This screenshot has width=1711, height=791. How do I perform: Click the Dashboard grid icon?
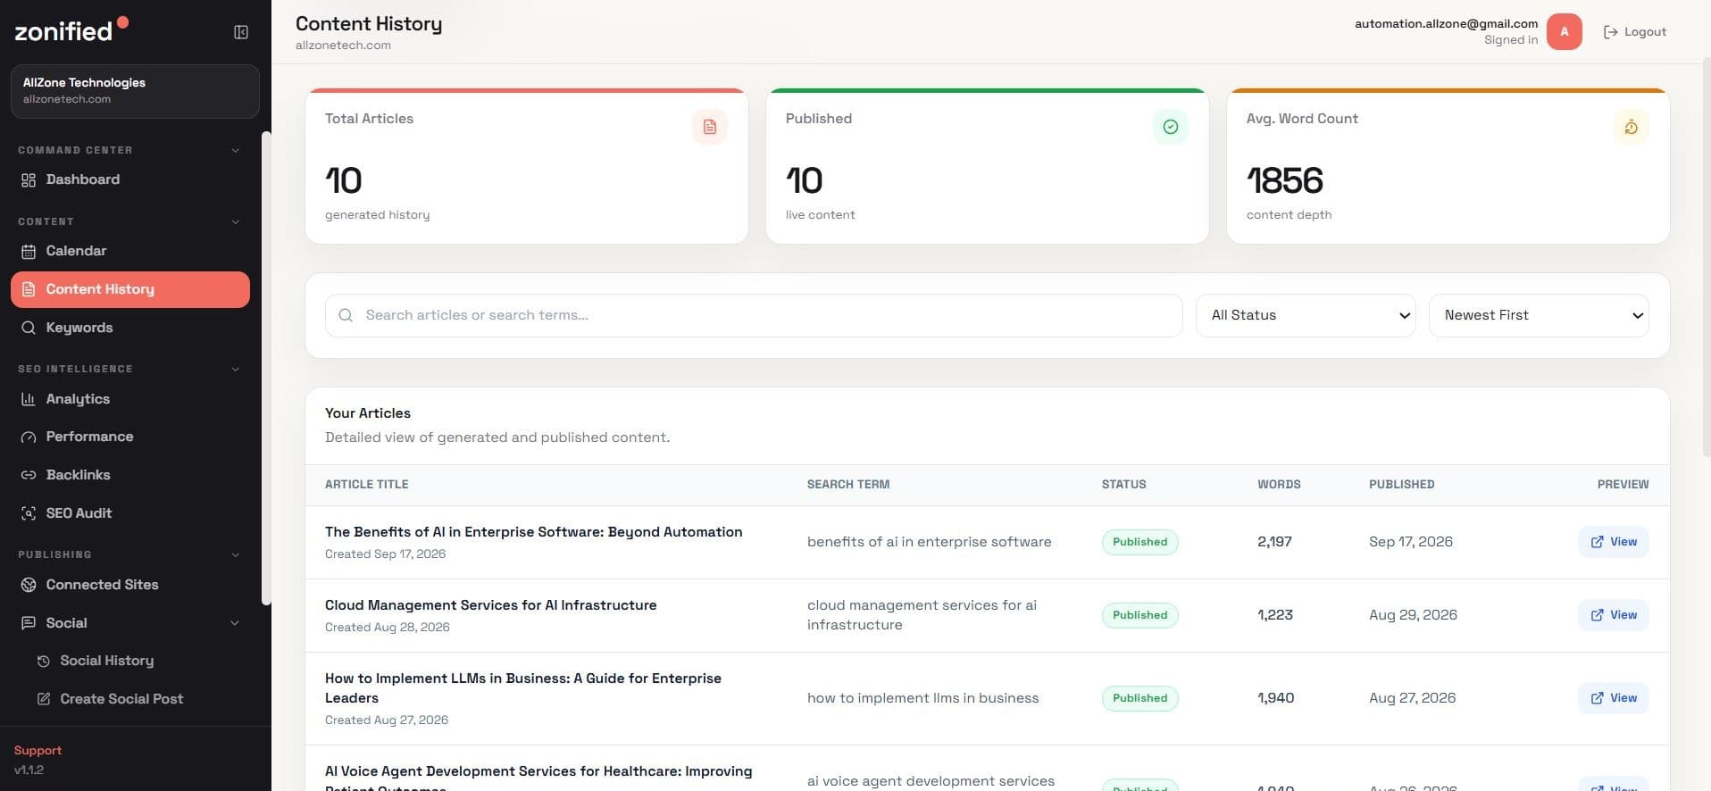click(29, 180)
